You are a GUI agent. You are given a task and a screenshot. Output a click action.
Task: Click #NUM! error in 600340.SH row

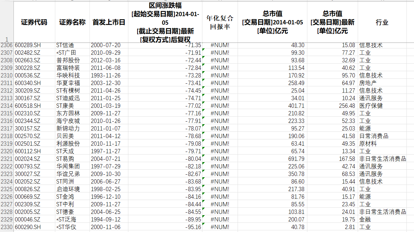[220, 83]
